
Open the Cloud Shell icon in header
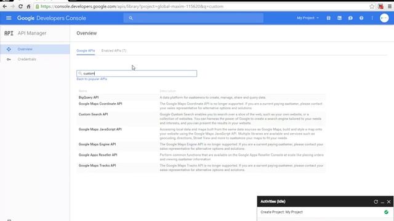tap(339, 18)
